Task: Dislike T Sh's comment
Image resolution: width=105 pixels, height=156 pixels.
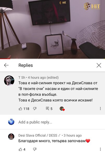Action: (x=35, y=109)
